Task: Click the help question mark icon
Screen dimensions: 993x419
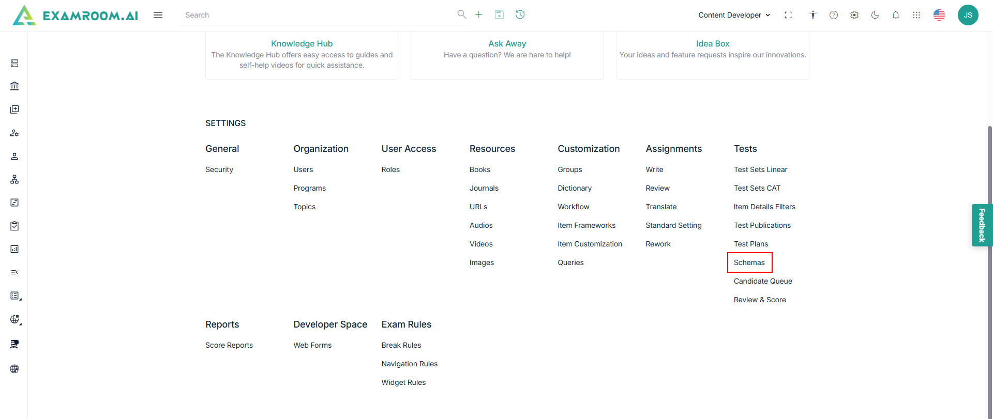Action: pos(834,15)
